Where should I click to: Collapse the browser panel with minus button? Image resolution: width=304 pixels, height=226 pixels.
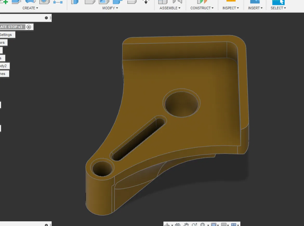tap(46, 18)
